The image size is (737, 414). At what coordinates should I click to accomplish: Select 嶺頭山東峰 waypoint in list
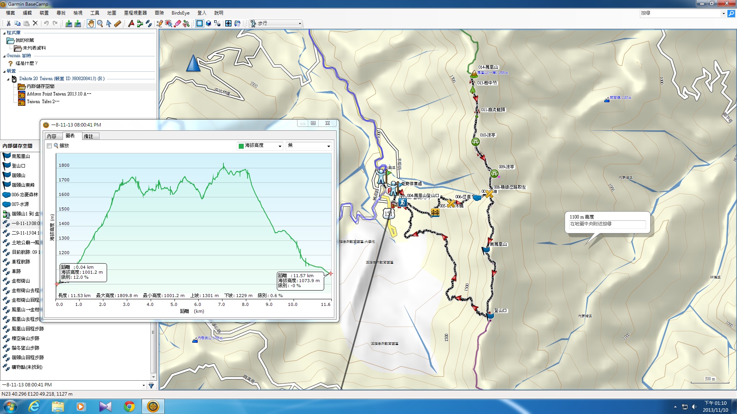(x=23, y=185)
